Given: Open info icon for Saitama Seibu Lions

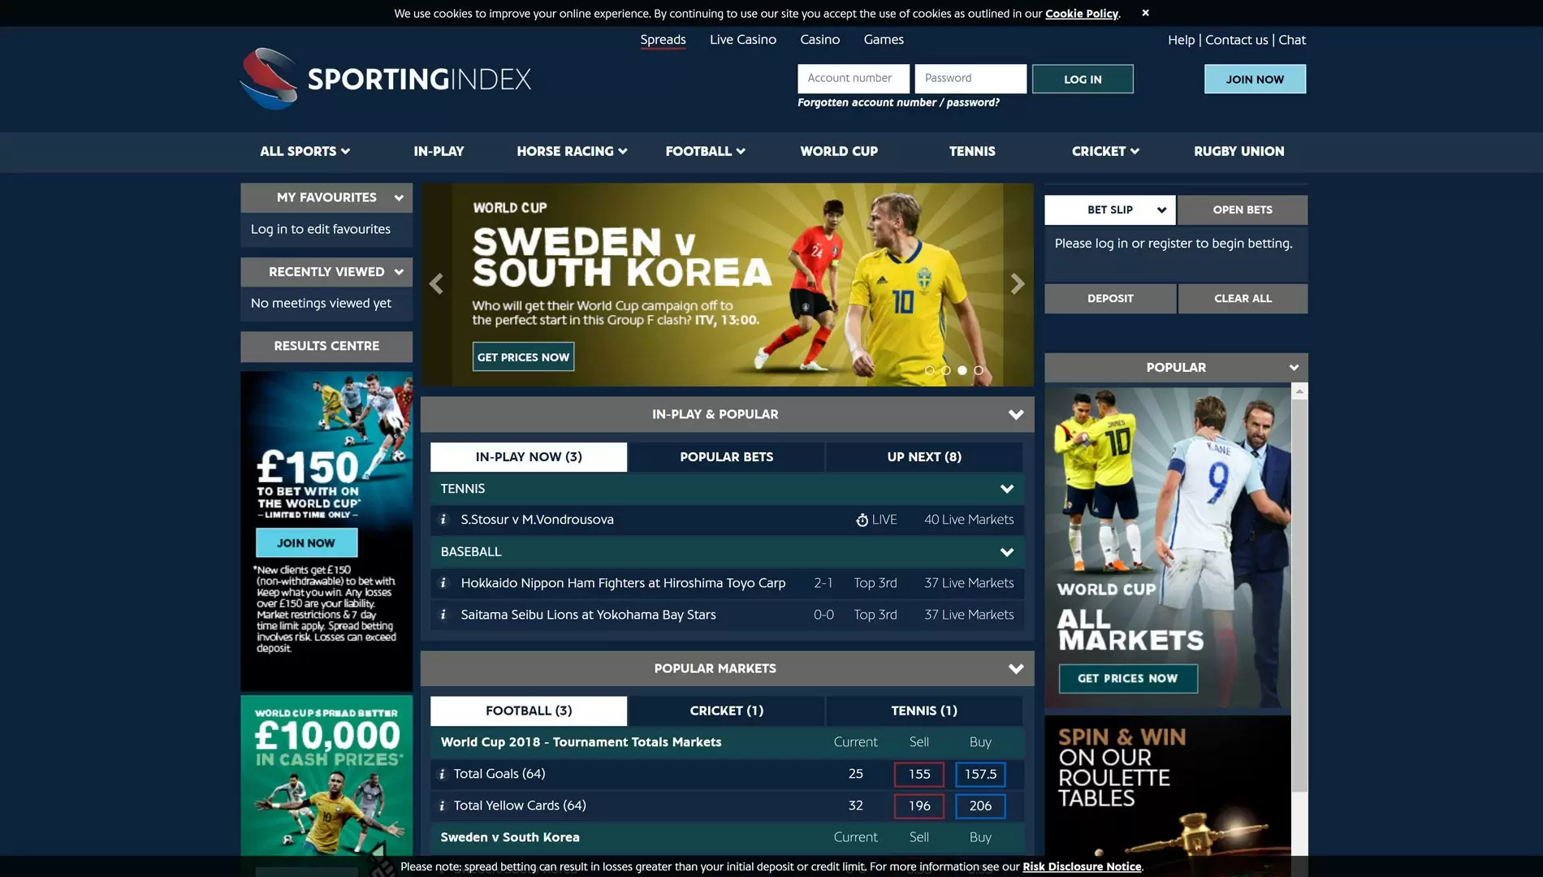Looking at the screenshot, I should tap(443, 615).
